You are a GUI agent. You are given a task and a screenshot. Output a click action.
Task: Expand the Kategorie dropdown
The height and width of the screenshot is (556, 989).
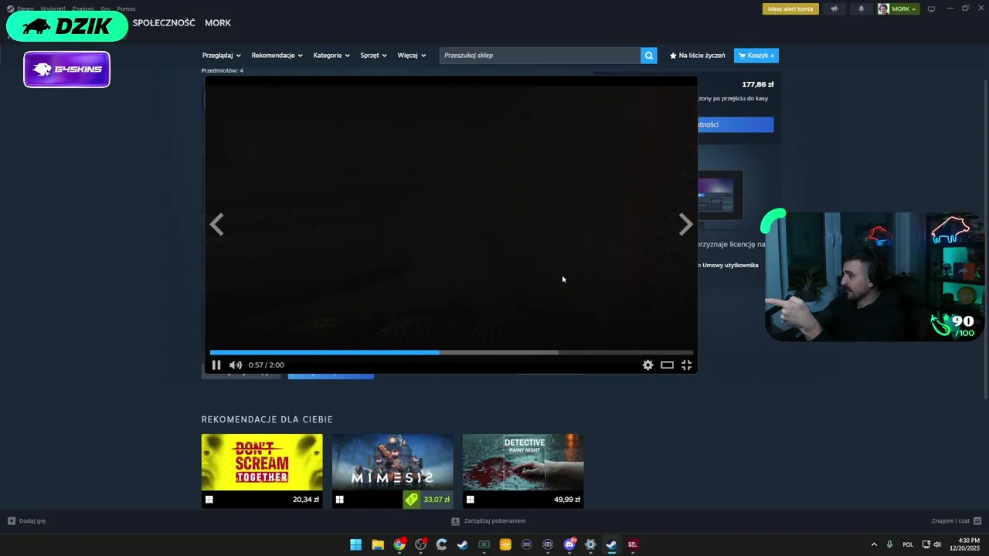331,56
